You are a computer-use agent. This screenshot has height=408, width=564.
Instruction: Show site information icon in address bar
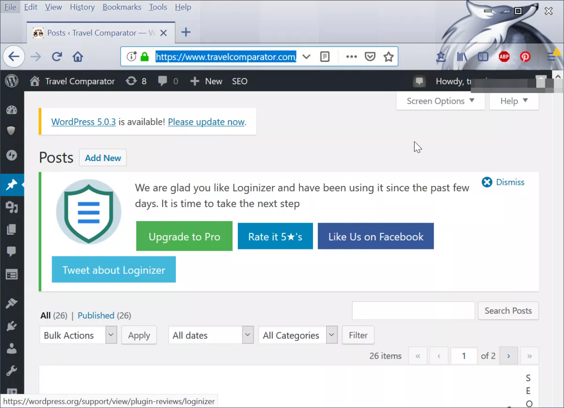coord(132,57)
